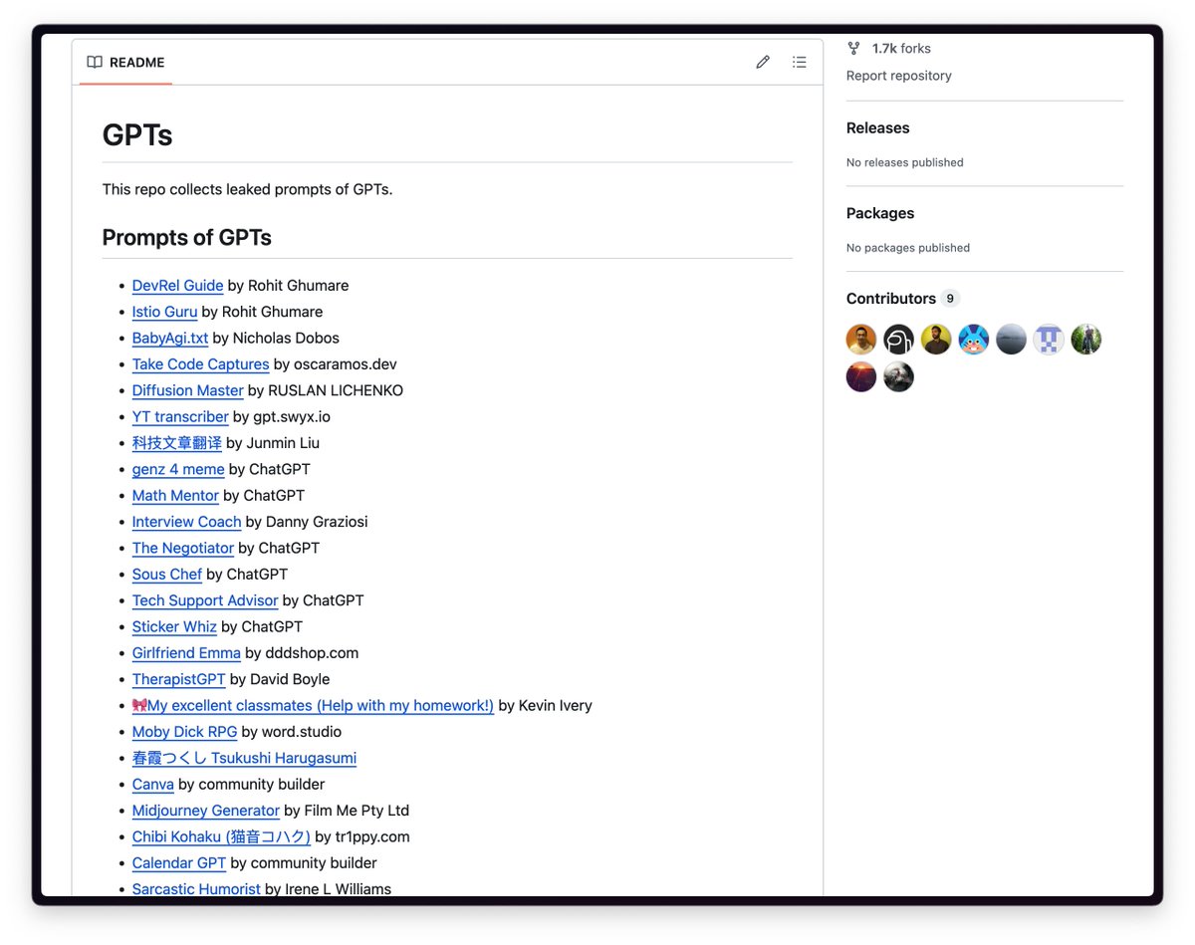Open the YT transcriber link
The image size is (1195, 945).
click(x=180, y=417)
